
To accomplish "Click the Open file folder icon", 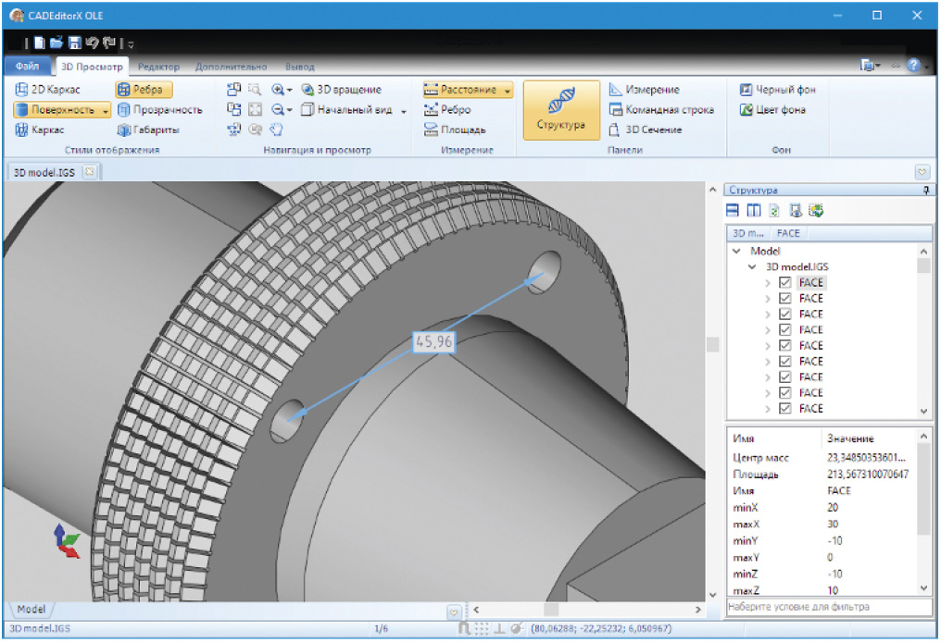I will [56, 43].
